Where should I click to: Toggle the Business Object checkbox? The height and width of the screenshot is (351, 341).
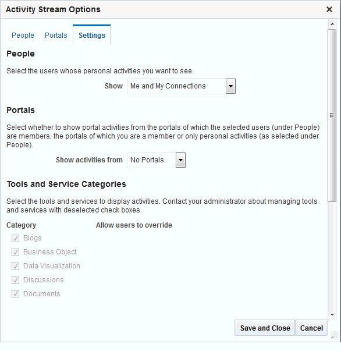(15, 252)
